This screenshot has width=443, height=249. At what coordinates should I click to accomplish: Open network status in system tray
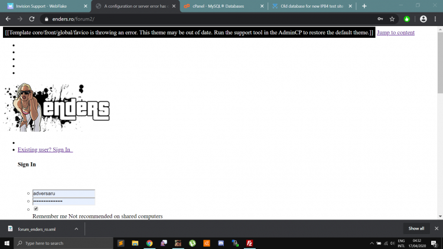tap(386, 243)
